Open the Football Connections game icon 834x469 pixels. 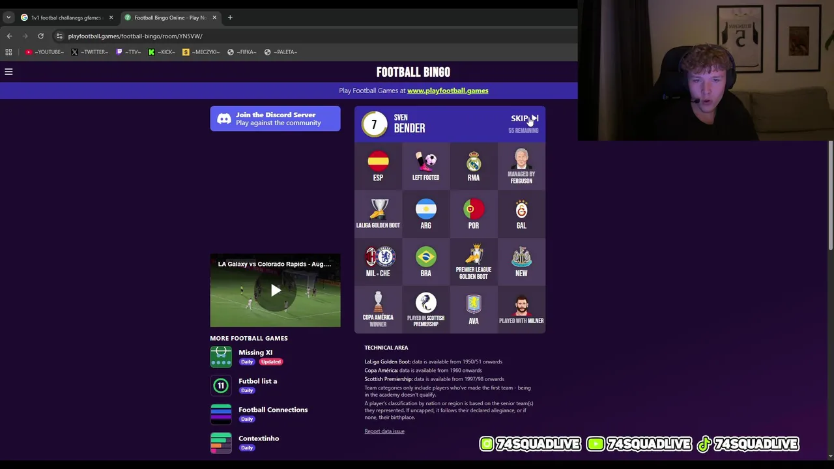pos(221,414)
